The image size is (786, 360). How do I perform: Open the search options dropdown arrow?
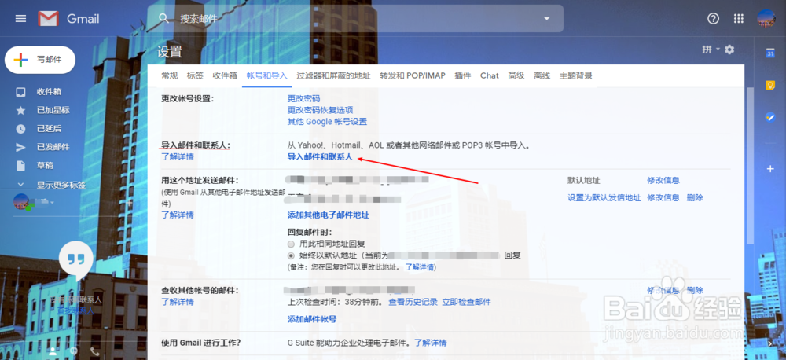coord(546,19)
